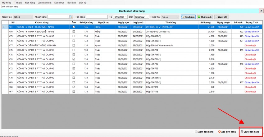This screenshot has width=264, height=137.
Task: Toggle the Ảnh checkbox for order 467
Action: coord(74,92)
